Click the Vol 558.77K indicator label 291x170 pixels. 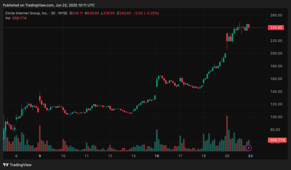click(x=16, y=18)
